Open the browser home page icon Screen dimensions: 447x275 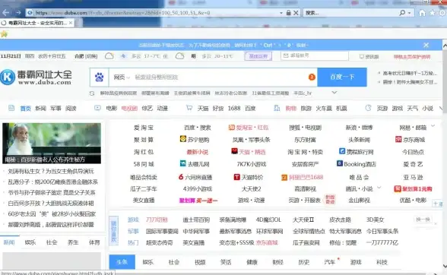tap(422, 13)
